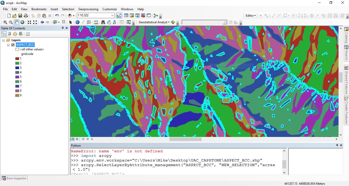Screen dimensions: 349x186
Task: Open the Editor dropdown menu
Action: 251,16
